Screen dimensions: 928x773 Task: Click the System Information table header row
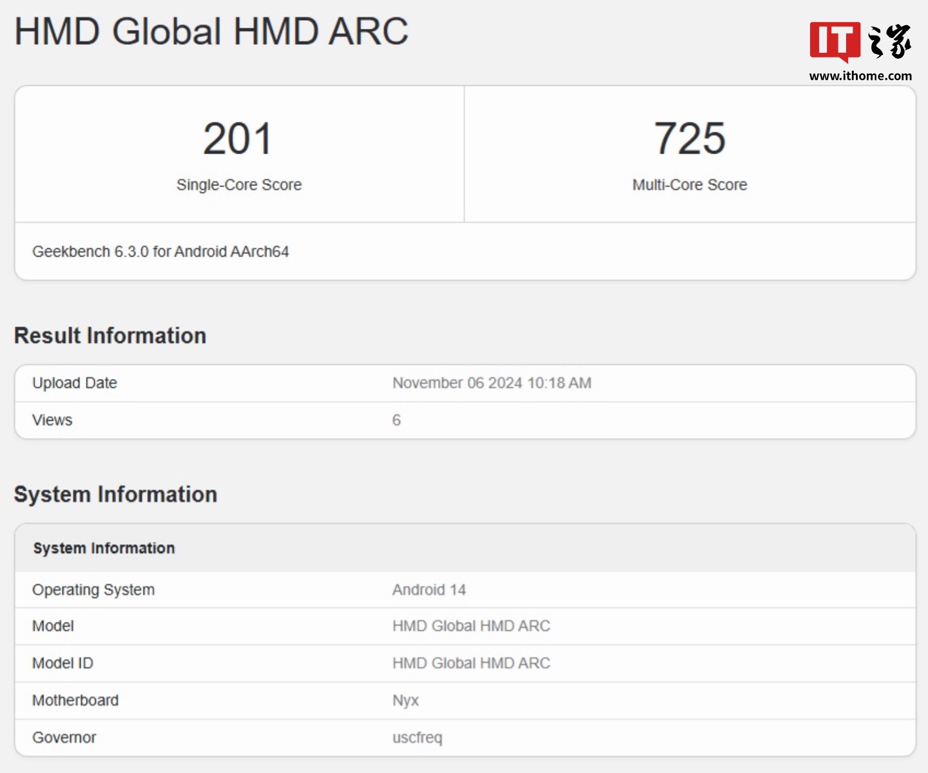click(104, 548)
